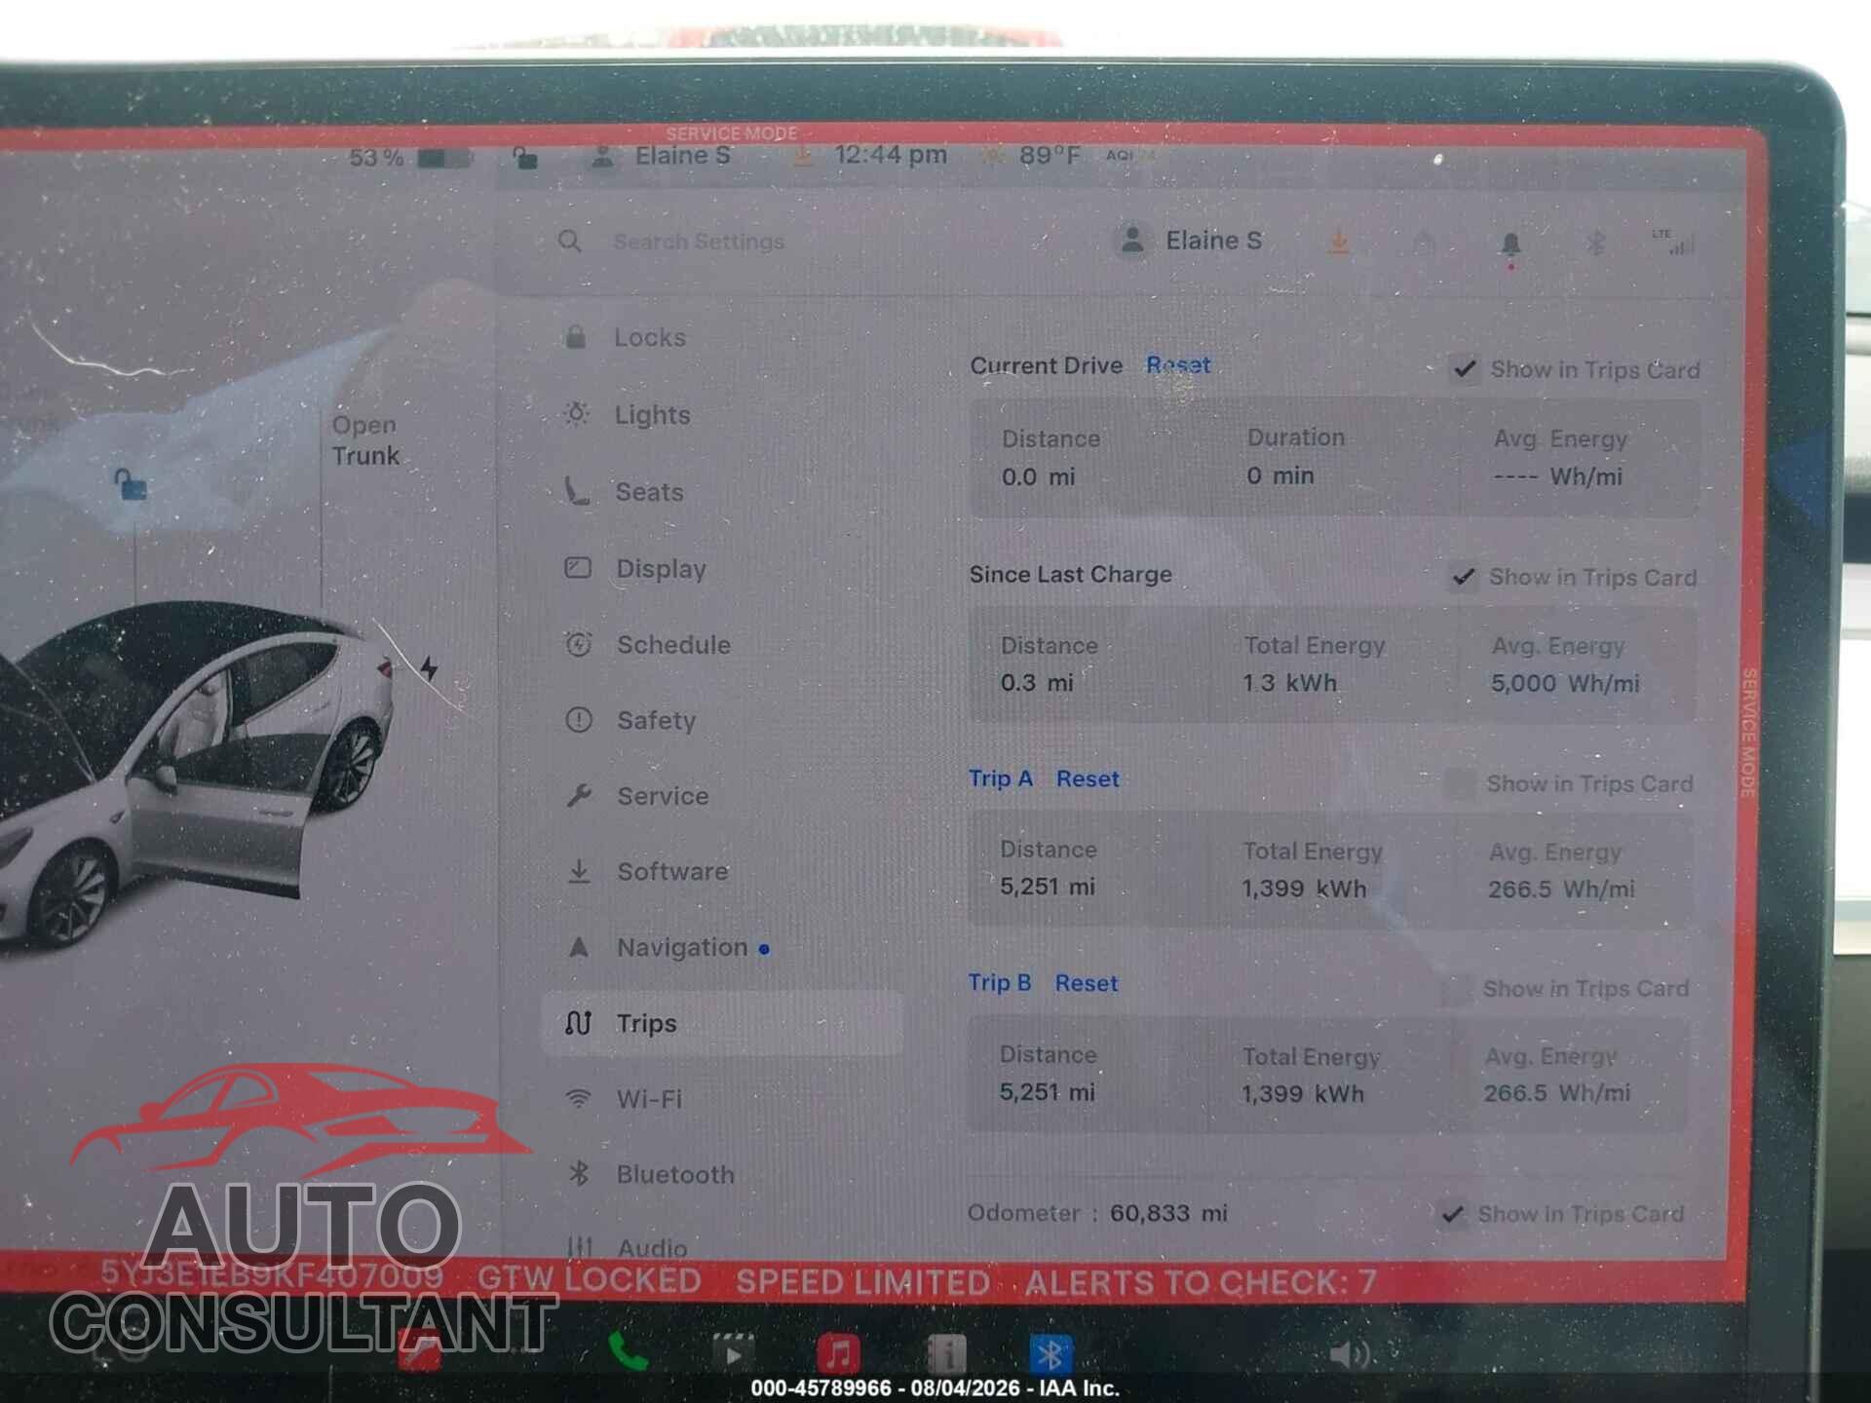1871x1403 pixels.
Task: Open the Seats settings menu
Action: coord(625,491)
